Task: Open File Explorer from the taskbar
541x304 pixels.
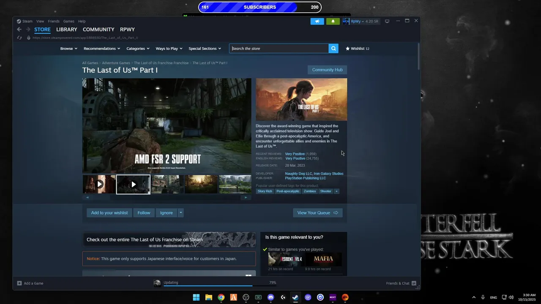Action: (x=208, y=297)
